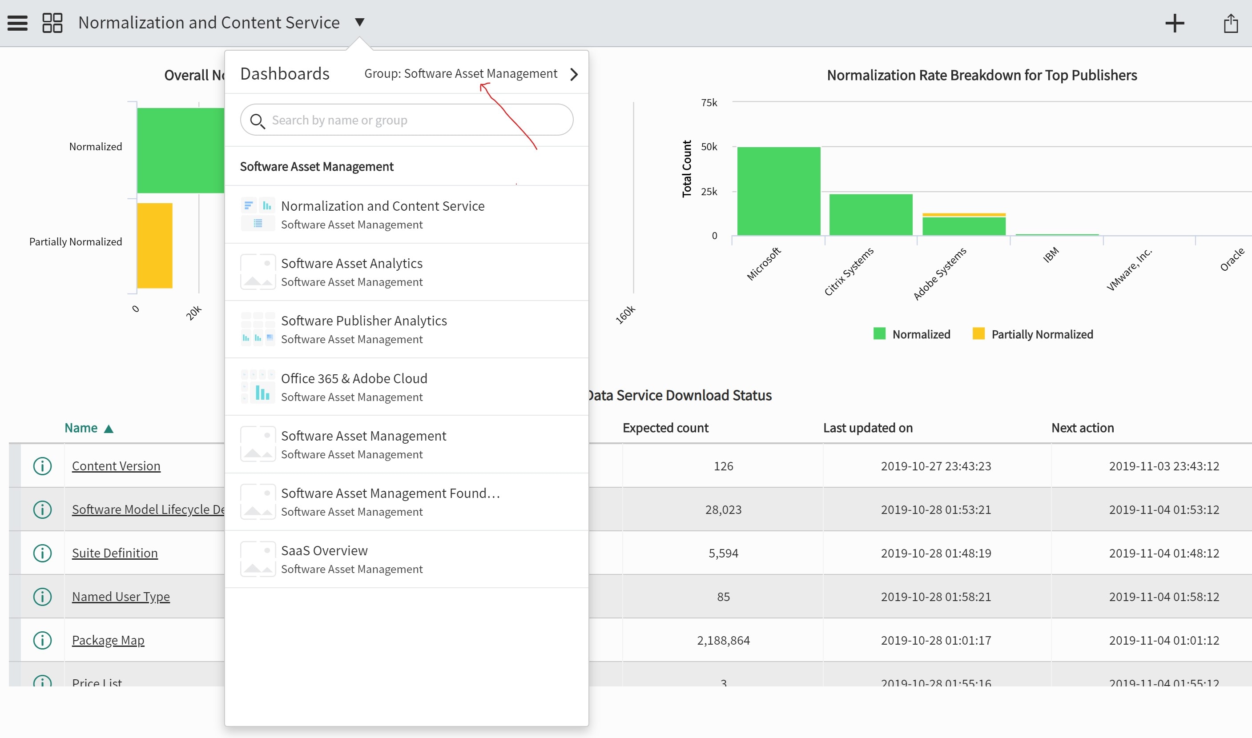Image resolution: width=1252 pixels, height=738 pixels.
Task: Open the hamburger navigation menu
Action: [x=17, y=23]
